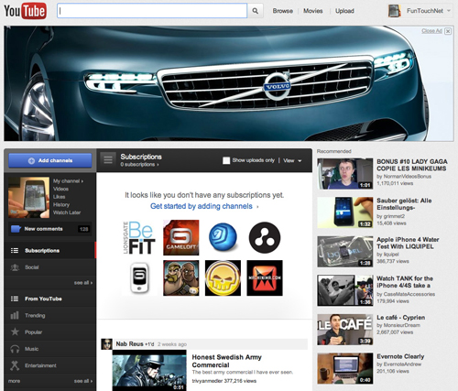Close the Volvo ad with X icon
Image resolution: width=458 pixels, height=391 pixels.
click(448, 31)
